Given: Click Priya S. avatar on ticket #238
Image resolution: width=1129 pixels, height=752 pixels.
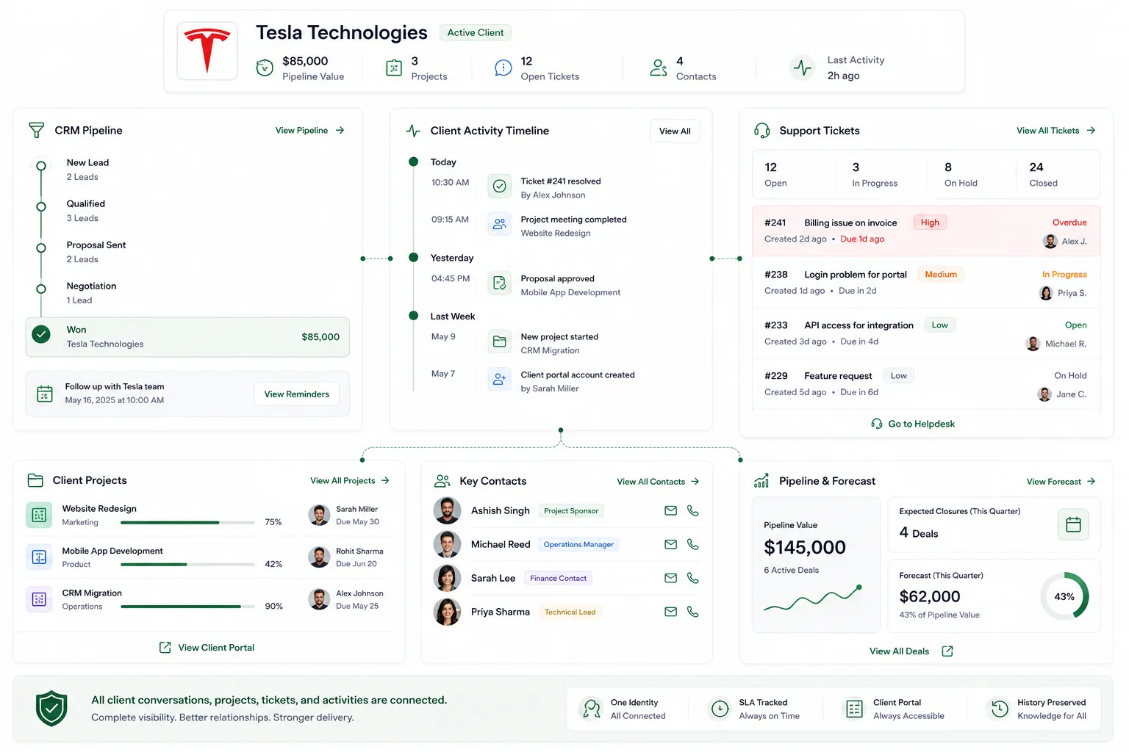Looking at the screenshot, I should tap(1046, 293).
